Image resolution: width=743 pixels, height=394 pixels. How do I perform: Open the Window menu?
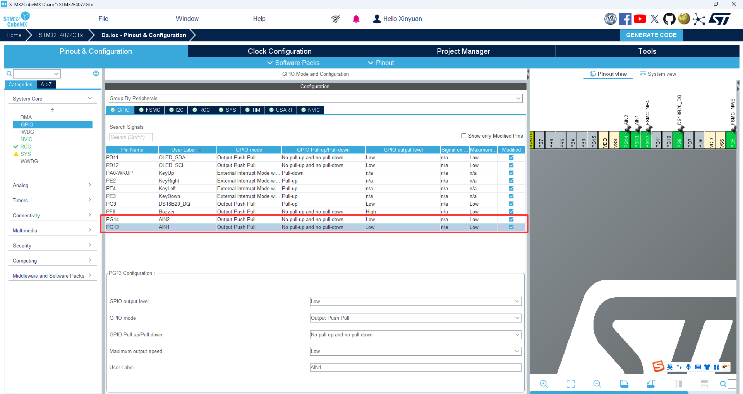pos(187,19)
